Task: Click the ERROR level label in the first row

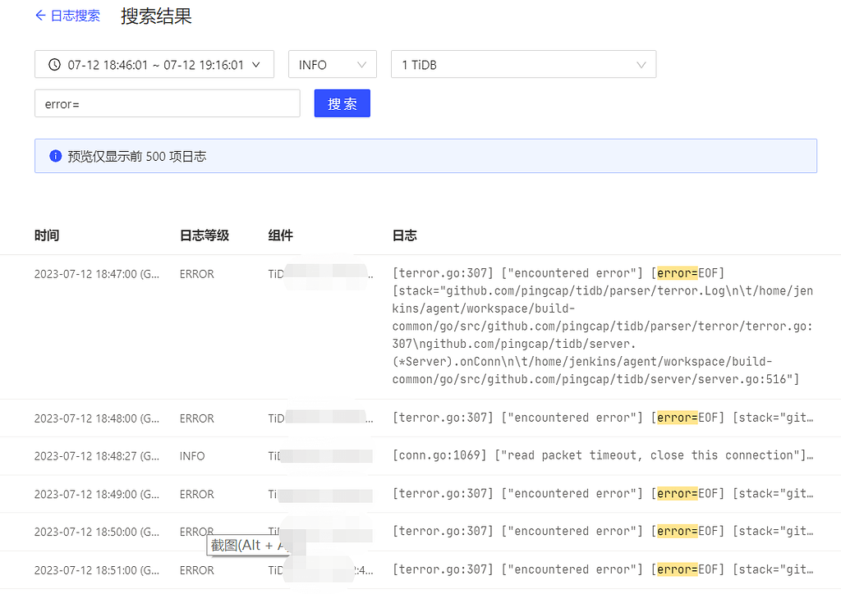Action: tap(196, 273)
